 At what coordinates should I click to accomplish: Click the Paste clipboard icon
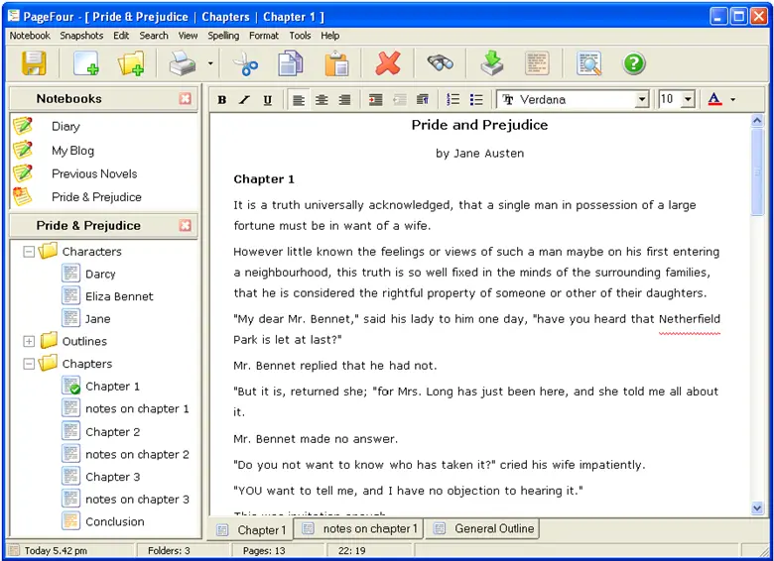tap(336, 64)
